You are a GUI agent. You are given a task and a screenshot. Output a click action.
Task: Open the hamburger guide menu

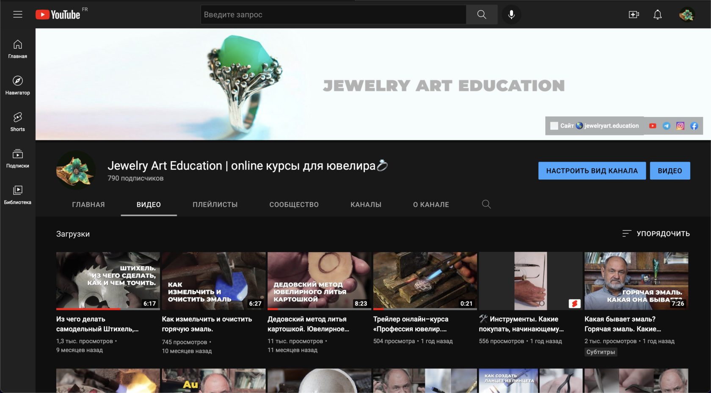click(x=17, y=14)
